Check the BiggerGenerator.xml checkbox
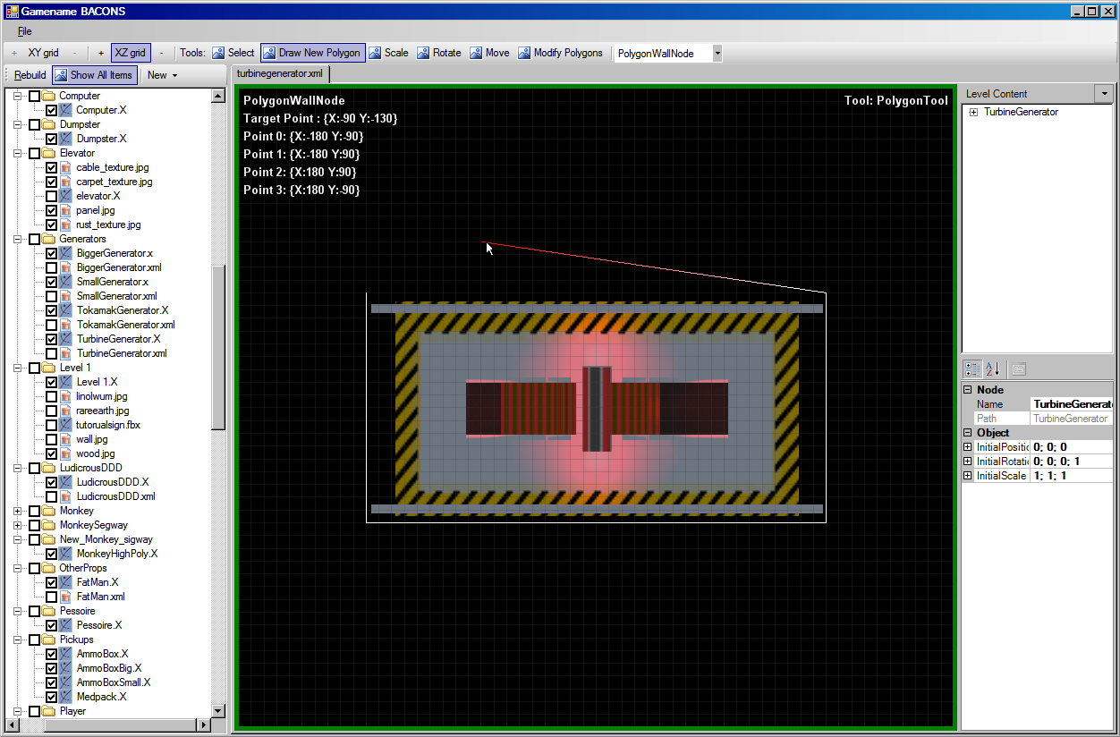This screenshot has height=737, width=1120. click(51, 267)
